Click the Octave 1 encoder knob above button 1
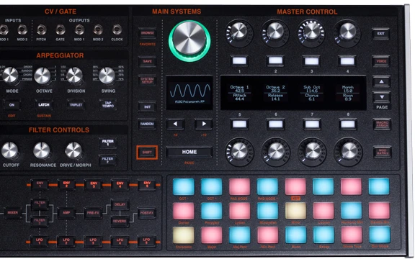This screenshot has height=259, width=415. point(239,31)
